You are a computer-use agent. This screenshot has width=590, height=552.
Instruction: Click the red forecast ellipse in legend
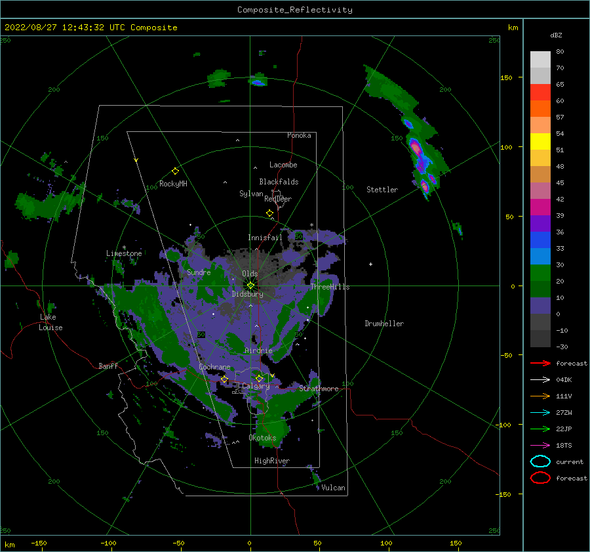(540, 478)
